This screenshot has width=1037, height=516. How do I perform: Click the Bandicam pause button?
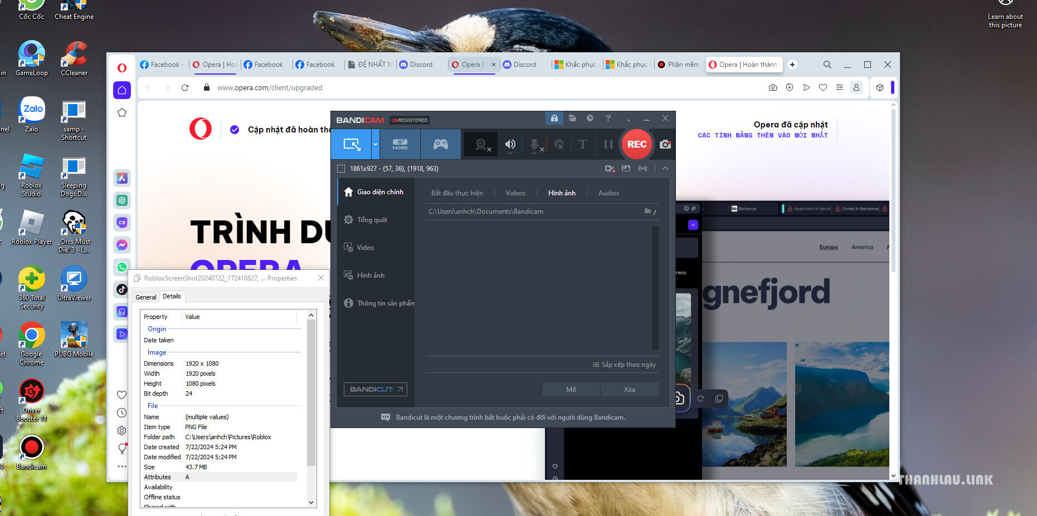tap(608, 144)
